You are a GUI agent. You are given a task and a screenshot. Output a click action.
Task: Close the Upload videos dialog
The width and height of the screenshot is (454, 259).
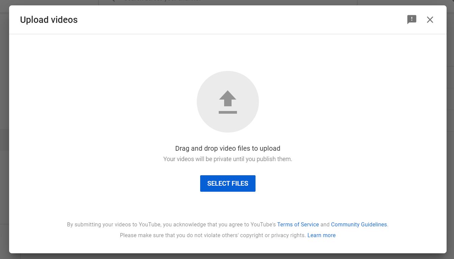[430, 20]
